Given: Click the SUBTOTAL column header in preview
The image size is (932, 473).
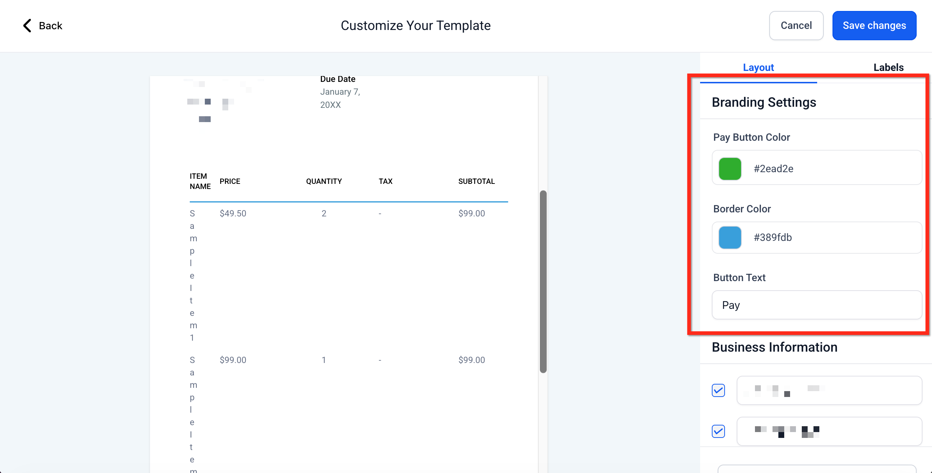Looking at the screenshot, I should click(x=476, y=181).
